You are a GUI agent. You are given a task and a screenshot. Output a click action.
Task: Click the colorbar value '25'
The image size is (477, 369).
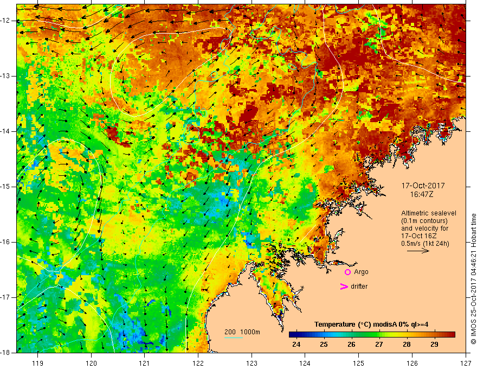(x=324, y=345)
